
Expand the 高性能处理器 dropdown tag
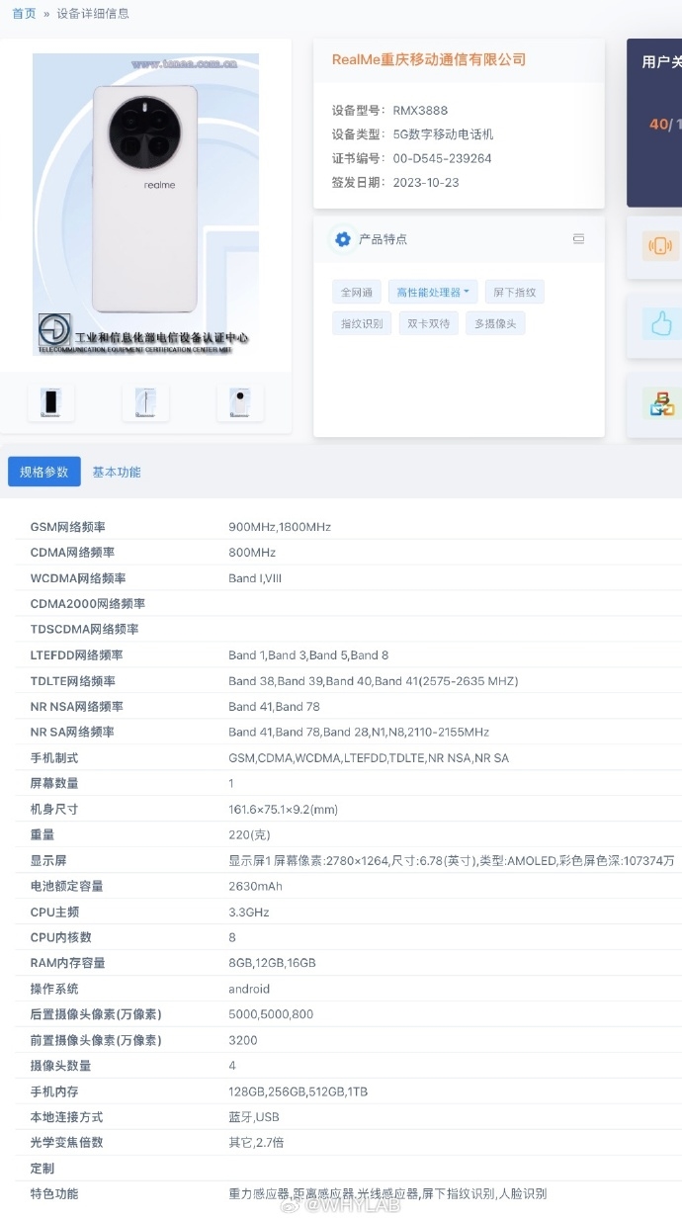pos(433,292)
